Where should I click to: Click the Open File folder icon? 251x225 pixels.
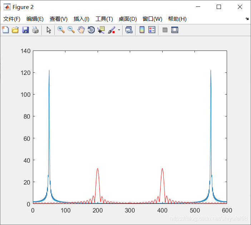15,30
